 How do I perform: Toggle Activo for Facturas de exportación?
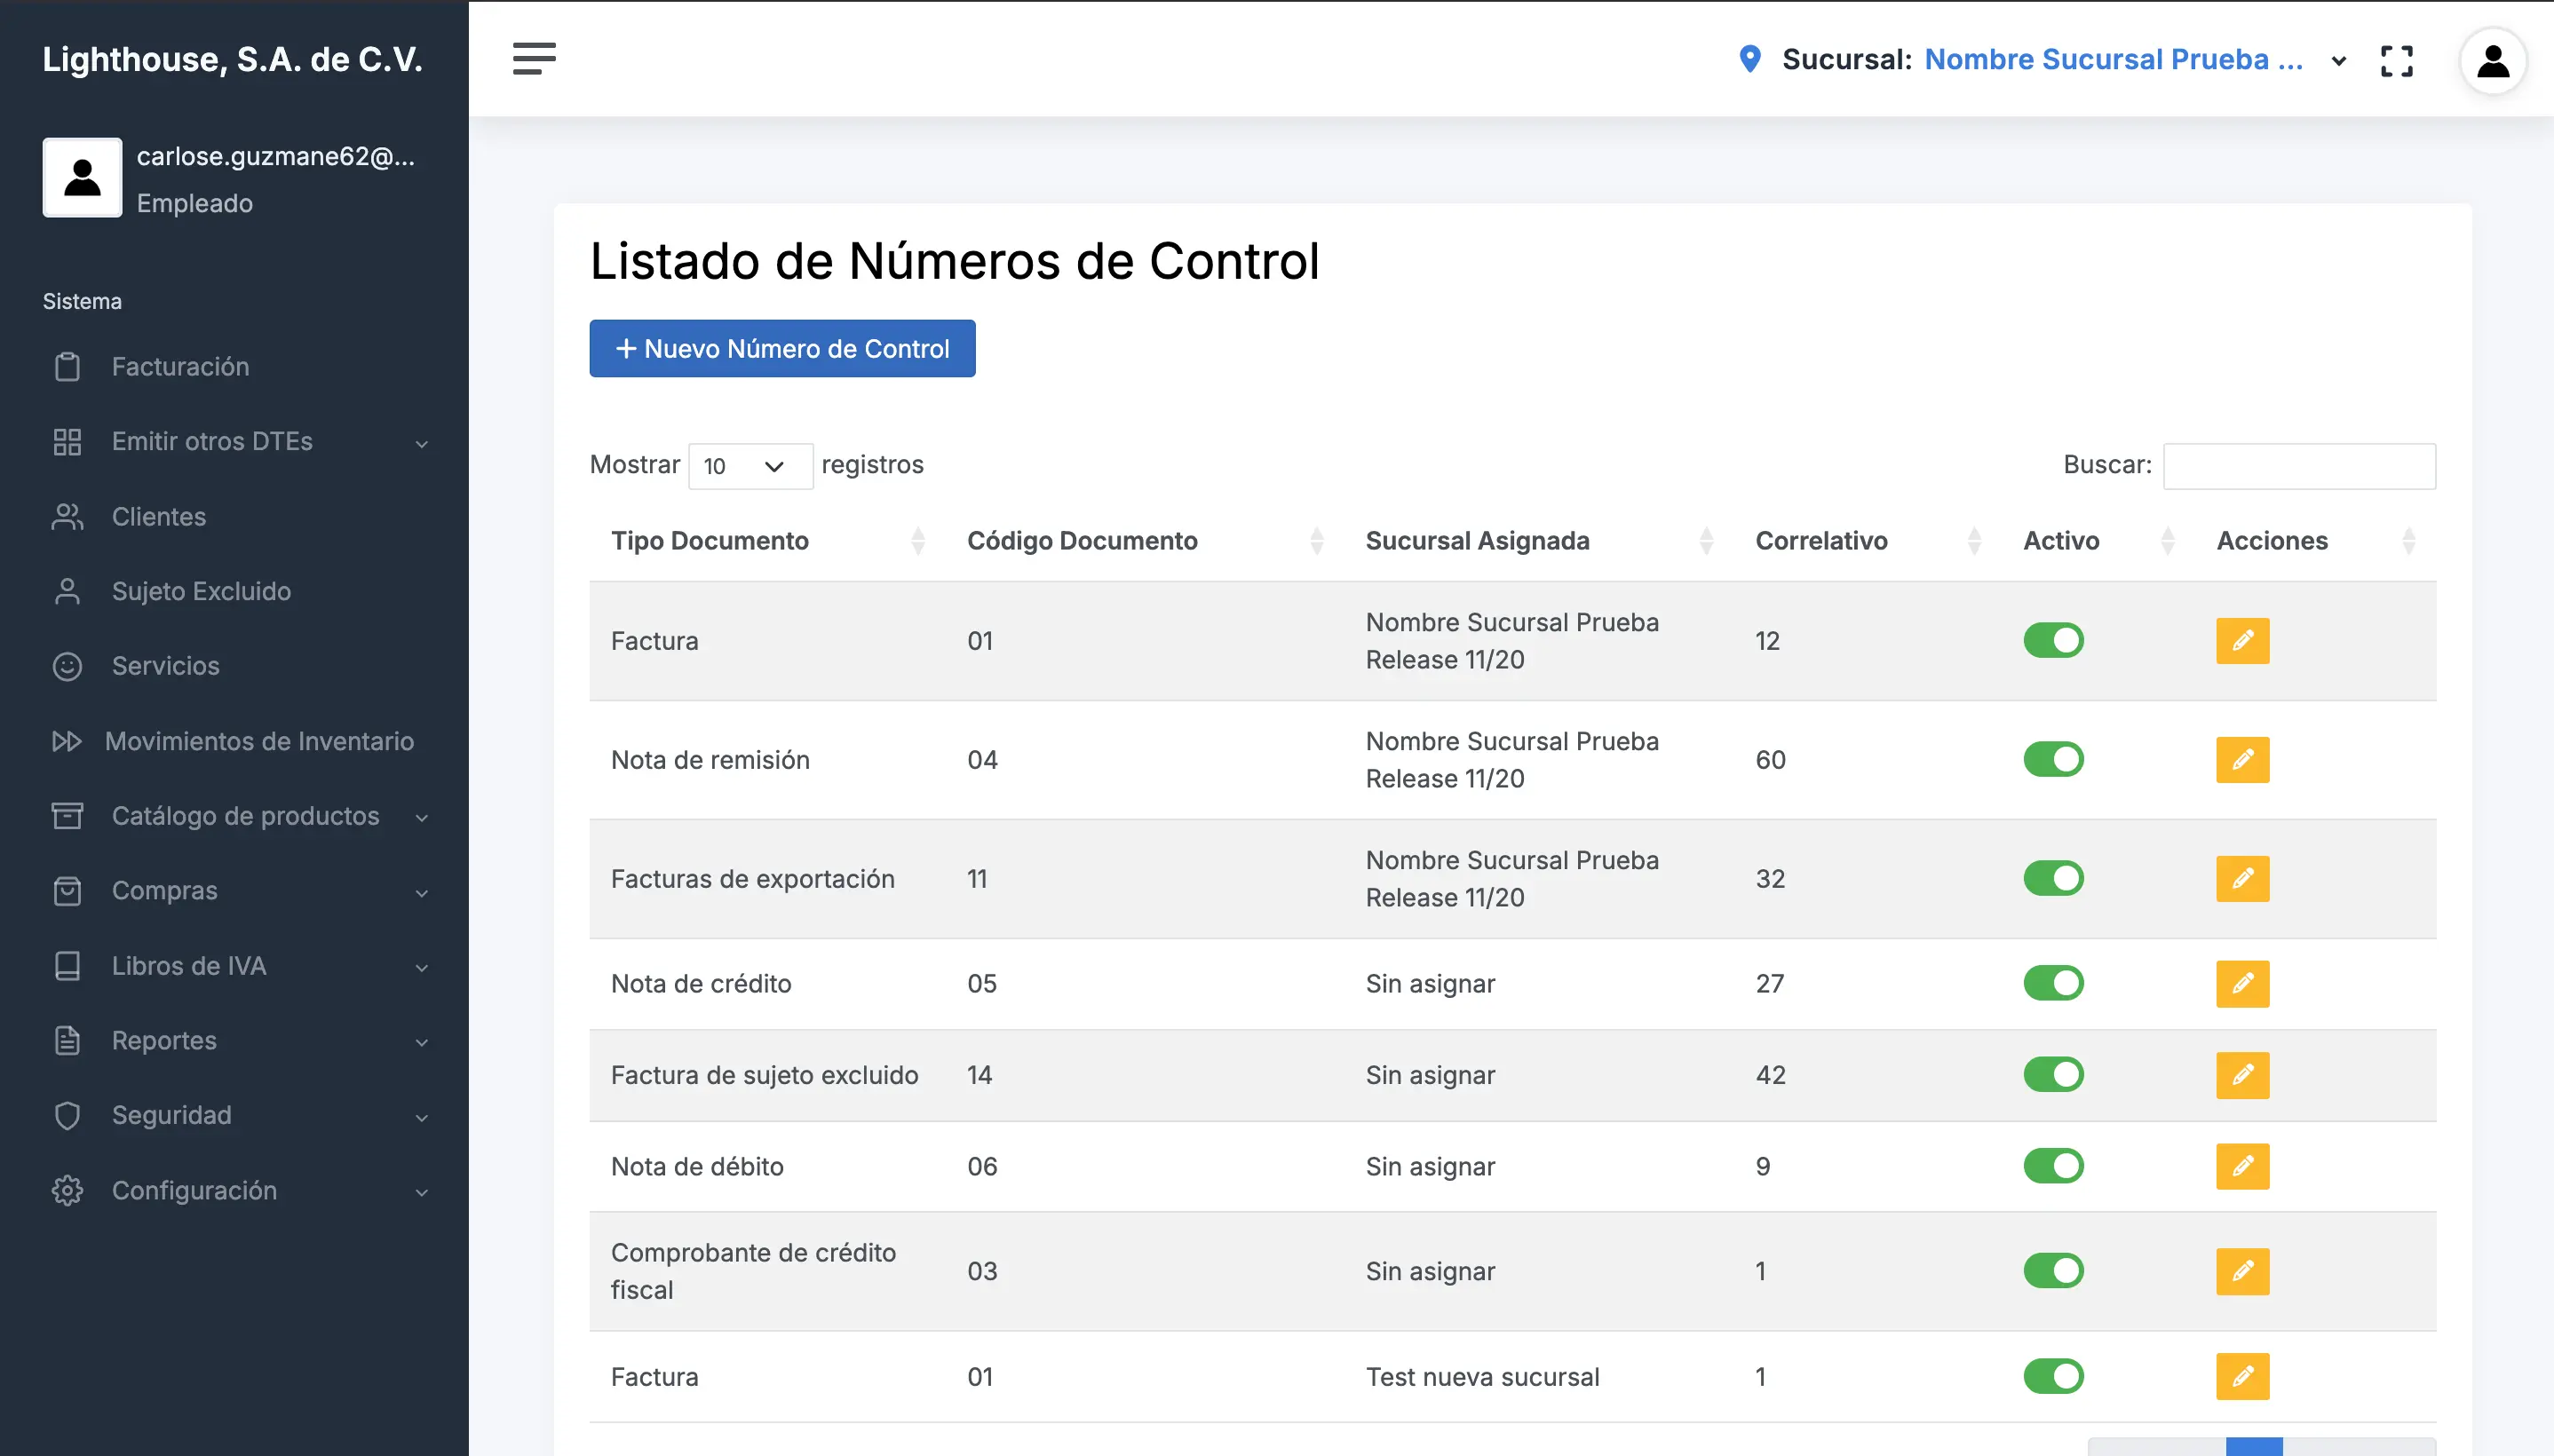tap(2053, 878)
